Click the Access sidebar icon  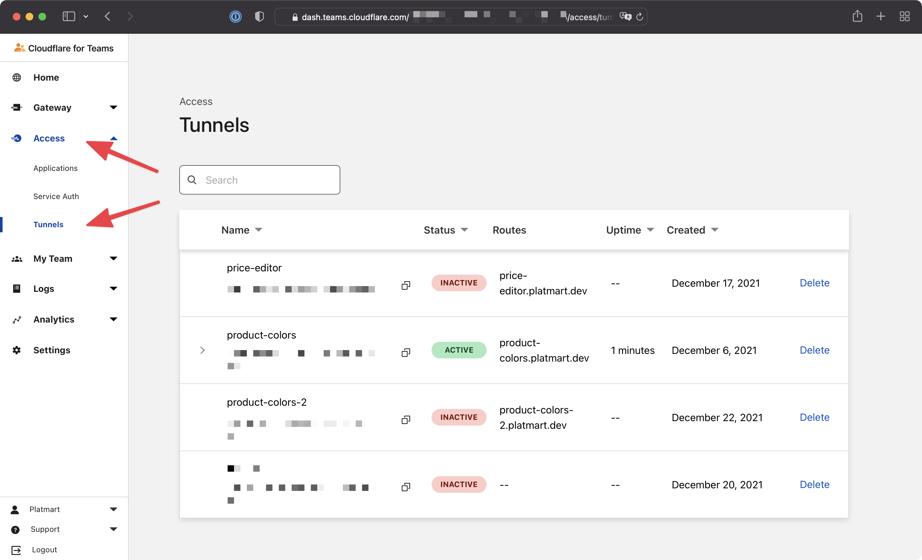tap(16, 138)
